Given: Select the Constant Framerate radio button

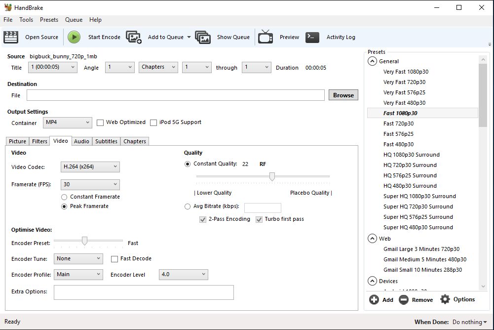Looking at the screenshot, I should click(64, 197).
